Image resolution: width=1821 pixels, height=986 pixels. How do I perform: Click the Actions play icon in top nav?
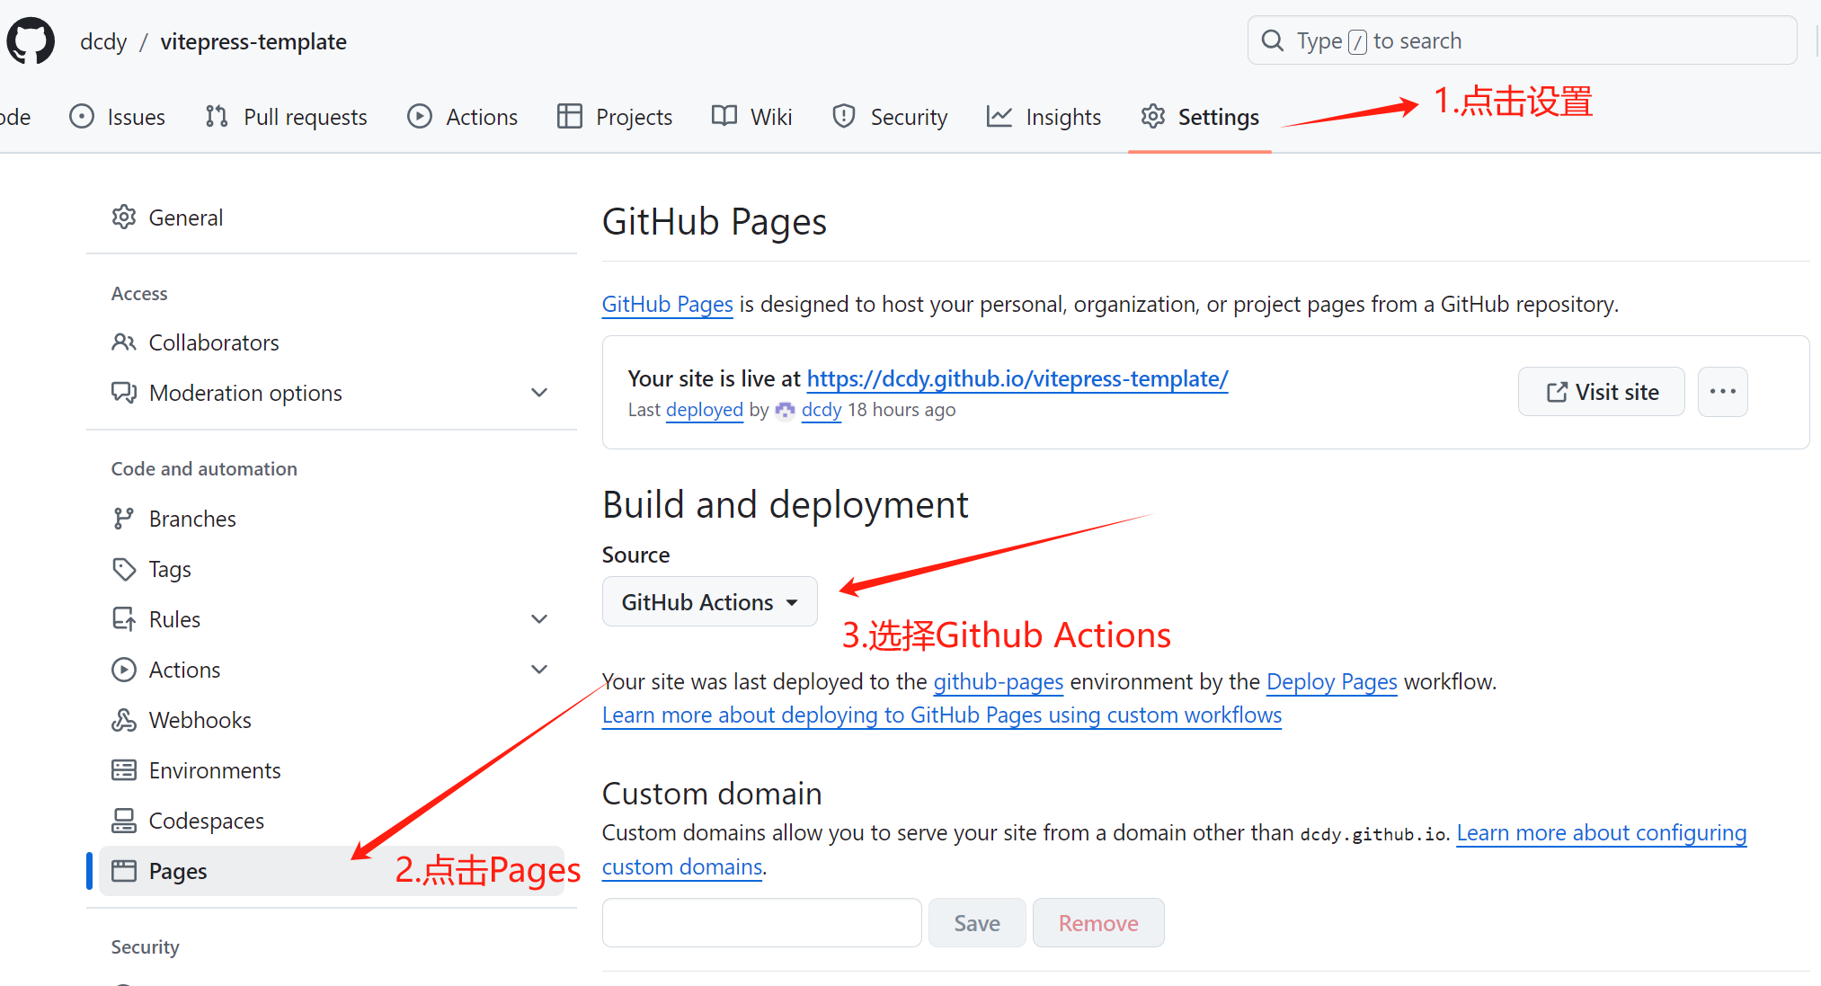[420, 117]
